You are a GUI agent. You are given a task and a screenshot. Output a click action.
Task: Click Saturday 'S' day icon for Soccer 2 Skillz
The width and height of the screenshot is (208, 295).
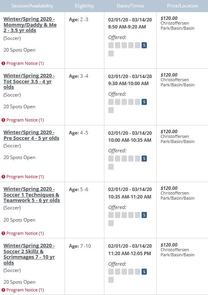pos(144,272)
